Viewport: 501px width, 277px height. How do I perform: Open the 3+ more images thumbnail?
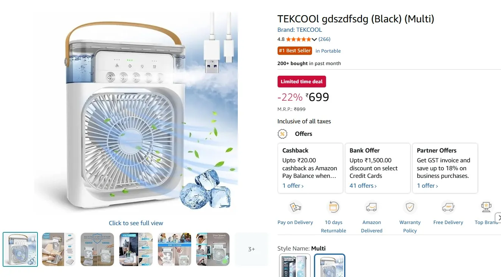coord(251,249)
